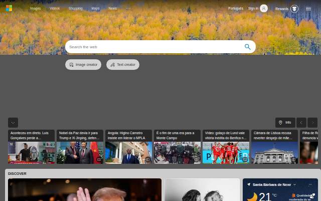The image size is (321, 201).
Task: Open the Maps tab
Action: click(x=95, y=9)
